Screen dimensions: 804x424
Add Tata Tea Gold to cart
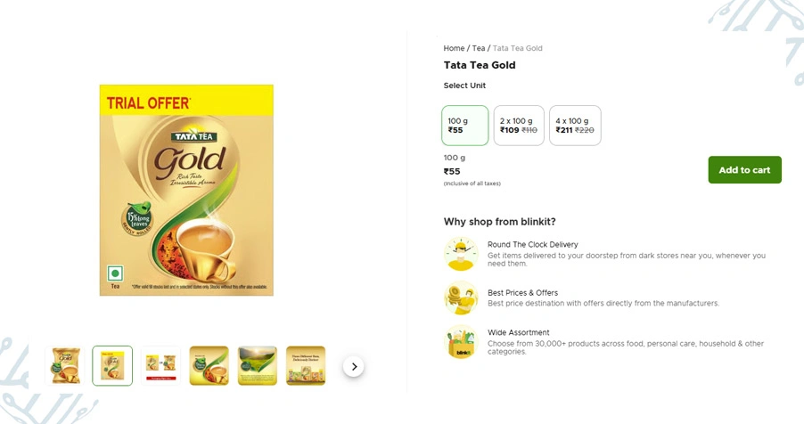coord(744,170)
